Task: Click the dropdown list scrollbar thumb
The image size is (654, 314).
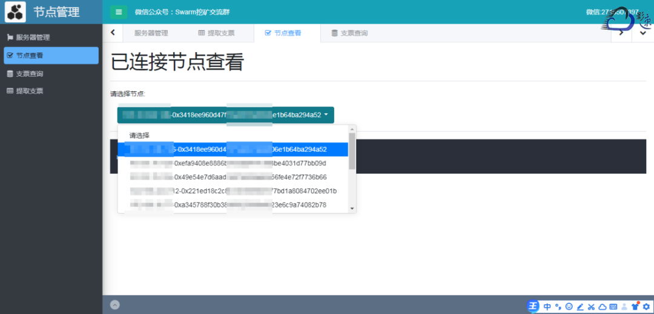Action: (x=352, y=151)
